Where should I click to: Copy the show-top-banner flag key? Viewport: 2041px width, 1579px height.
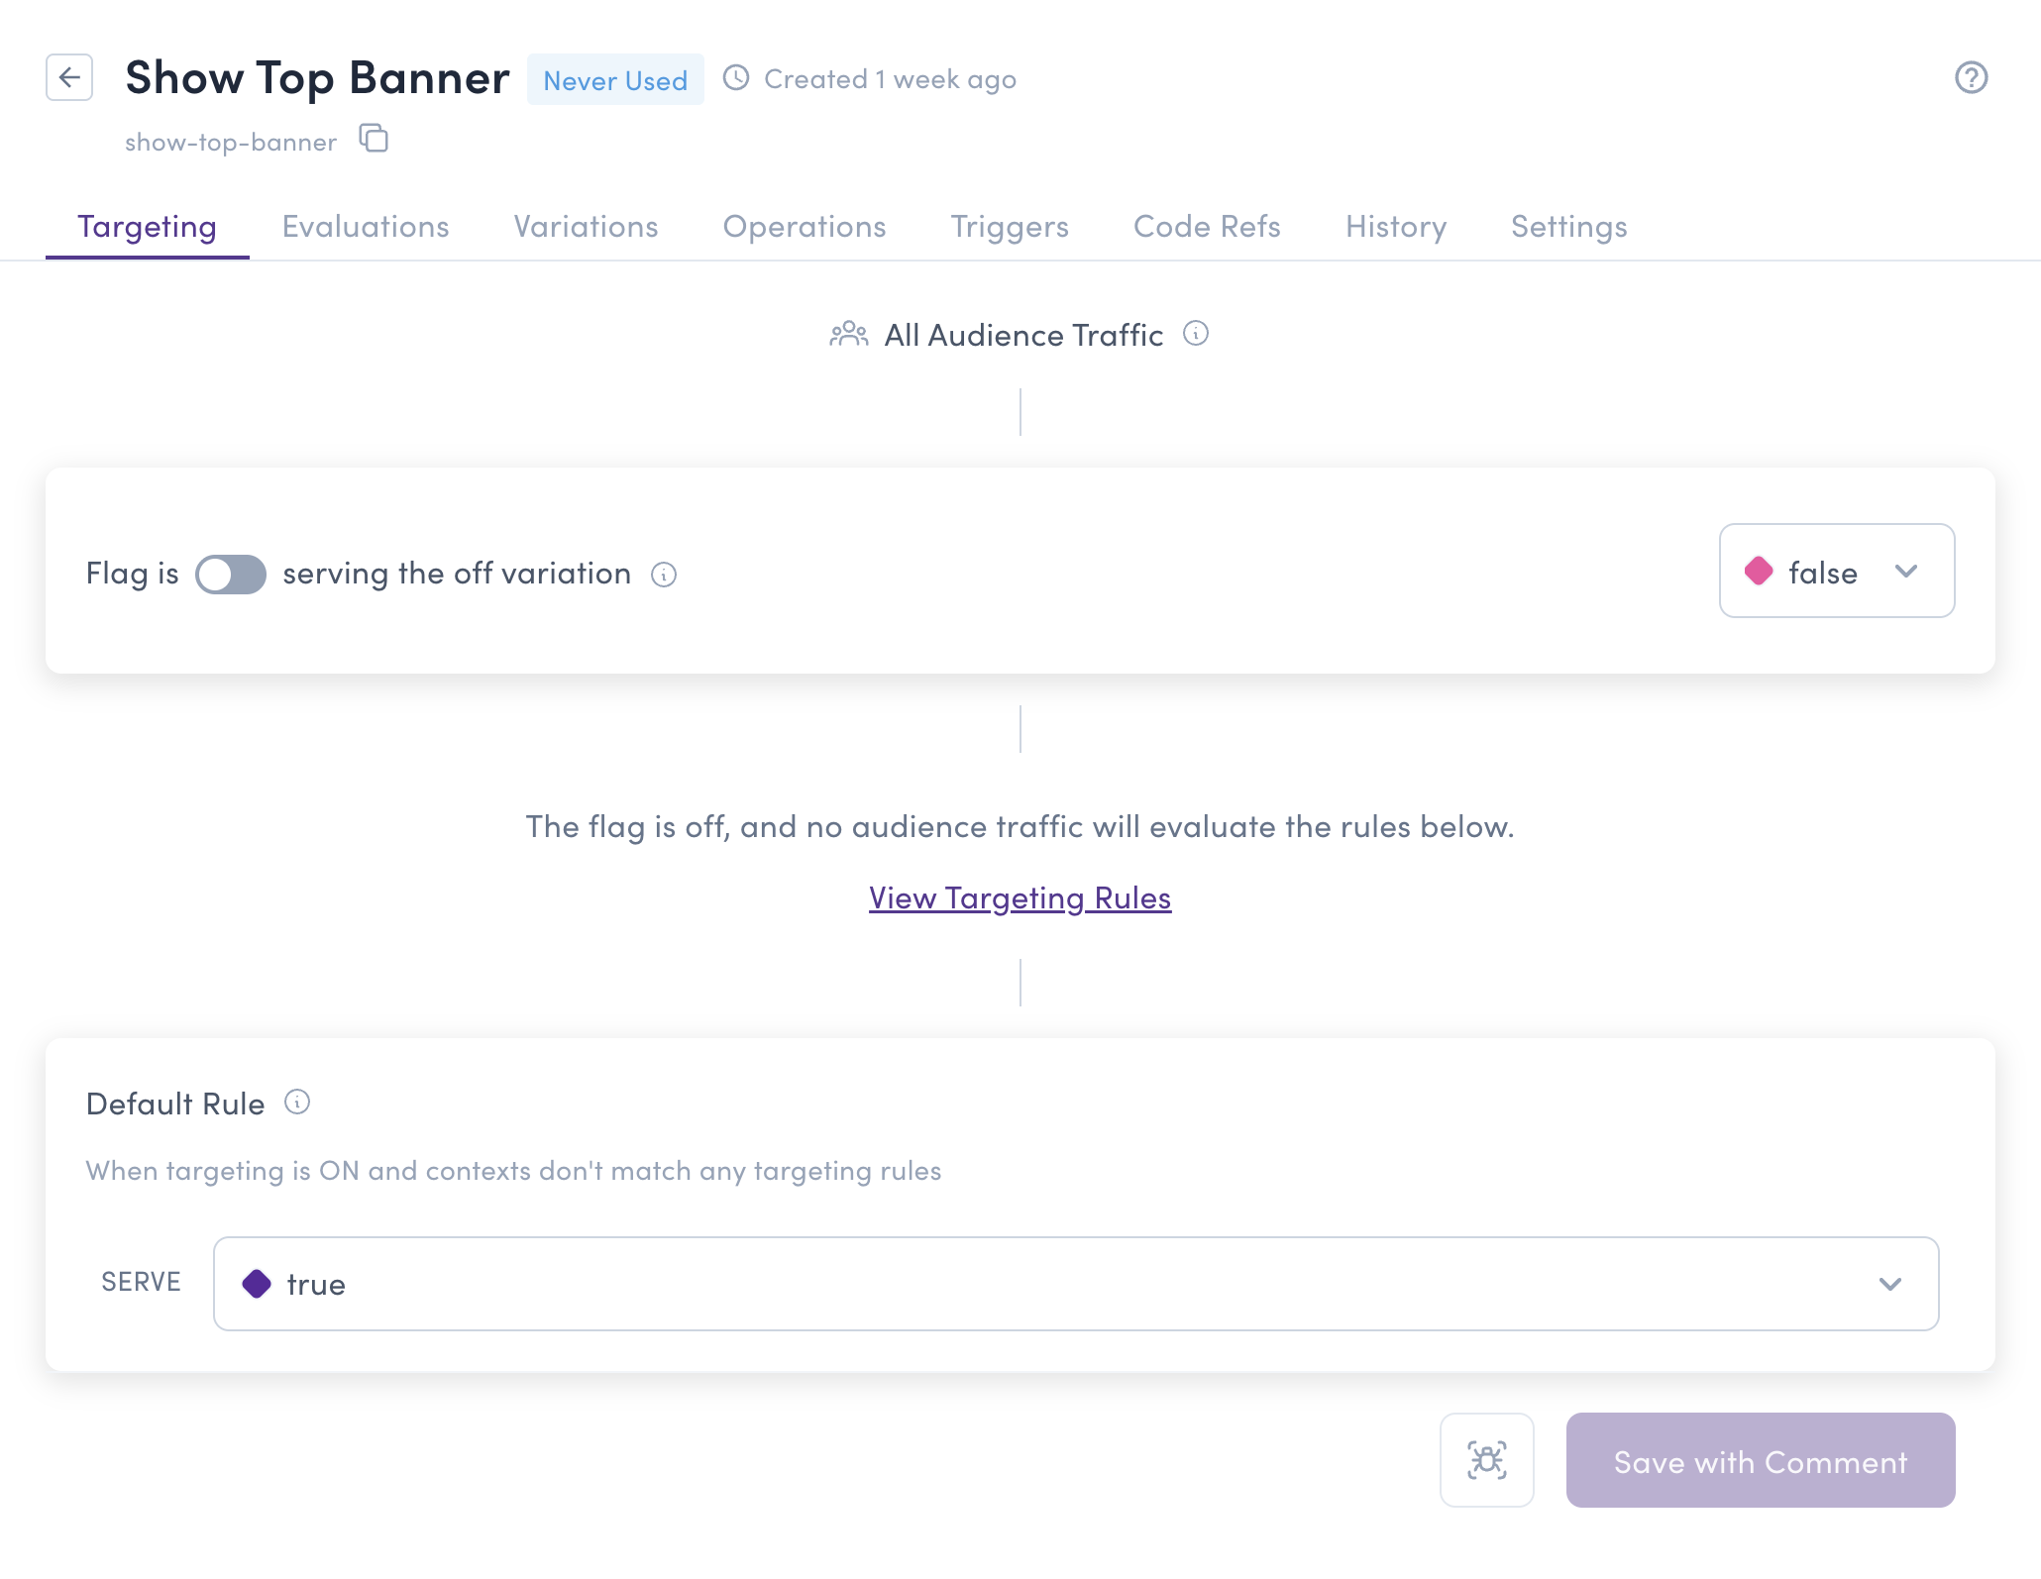pyautogui.click(x=374, y=139)
